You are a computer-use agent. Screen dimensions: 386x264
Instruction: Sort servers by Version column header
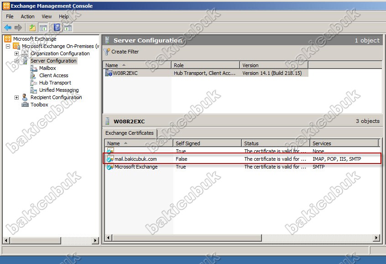[274, 65]
